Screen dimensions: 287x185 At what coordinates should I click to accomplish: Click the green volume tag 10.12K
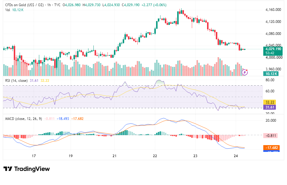pos(271,74)
